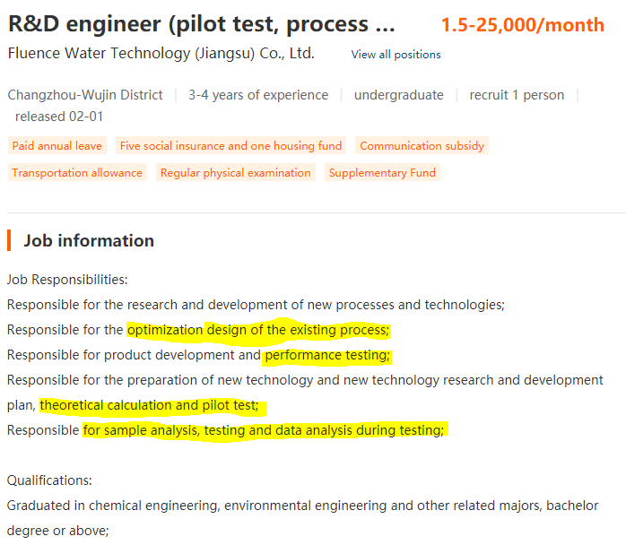
Task: Click the Job information section heading
Action: (x=89, y=240)
